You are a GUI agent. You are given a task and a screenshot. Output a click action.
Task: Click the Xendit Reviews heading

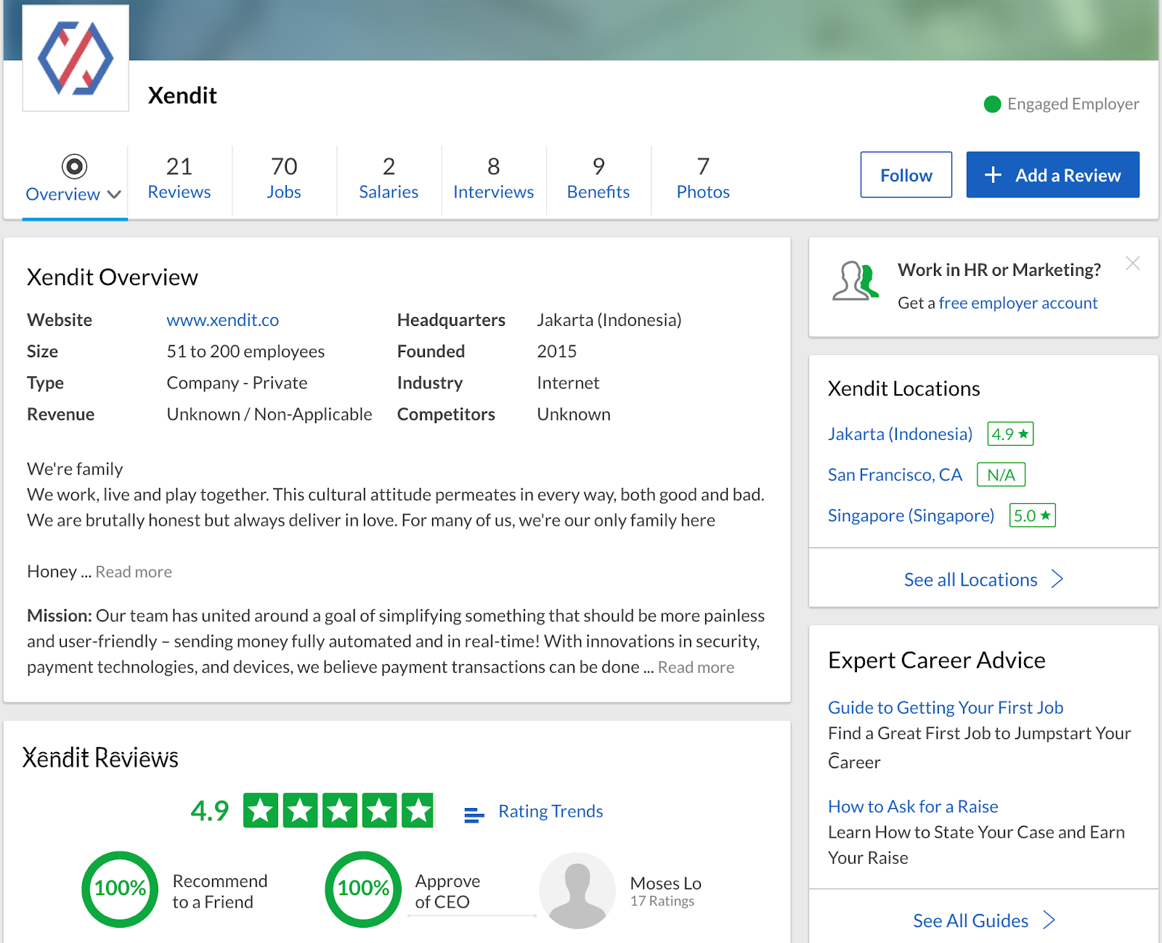[x=100, y=758]
